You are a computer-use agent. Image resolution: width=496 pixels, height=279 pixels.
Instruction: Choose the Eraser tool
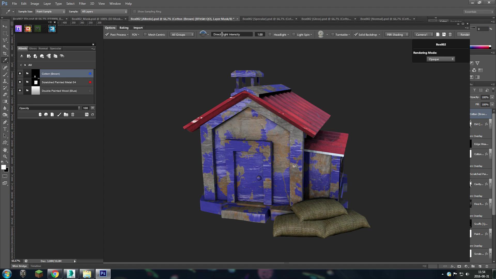pyautogui.click(x=5, y=95)
